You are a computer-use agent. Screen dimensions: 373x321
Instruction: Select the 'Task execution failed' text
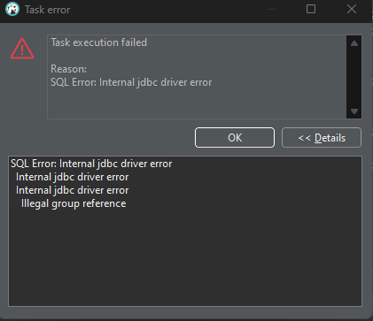(98, 42)
